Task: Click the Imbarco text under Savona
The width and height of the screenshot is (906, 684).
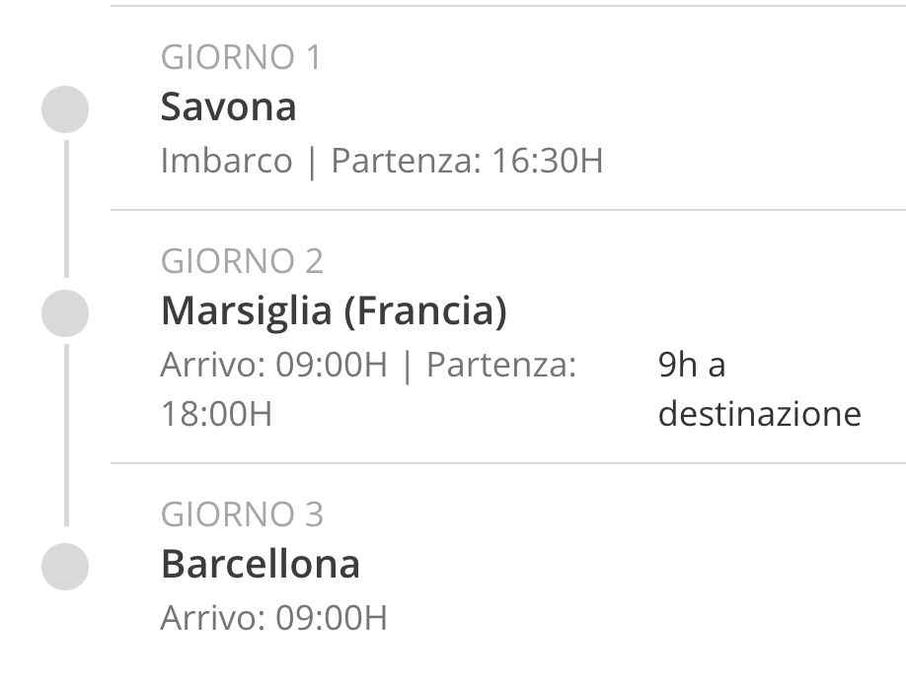Action: coord(227,160)
